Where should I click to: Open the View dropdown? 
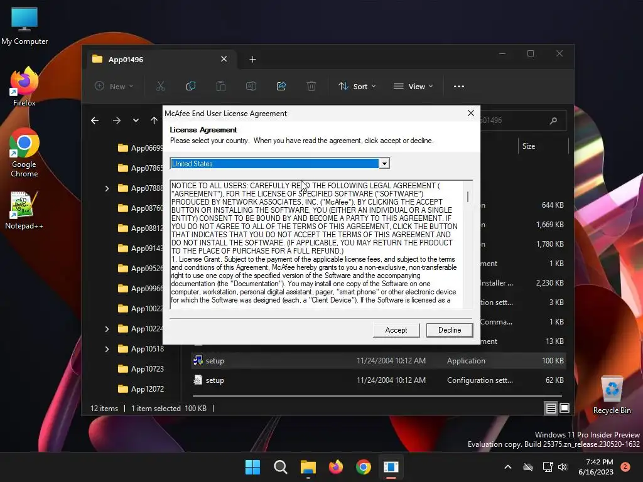(x=413, y=87)
